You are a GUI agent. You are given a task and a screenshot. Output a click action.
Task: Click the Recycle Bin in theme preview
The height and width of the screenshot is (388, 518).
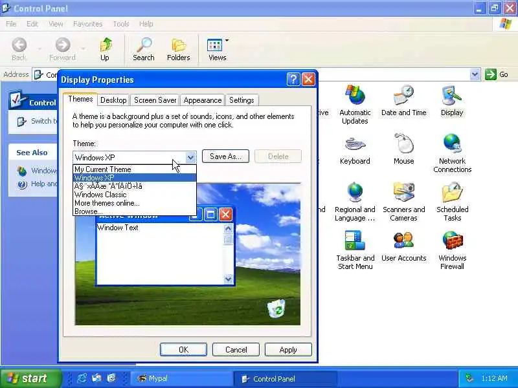point(276,308)
